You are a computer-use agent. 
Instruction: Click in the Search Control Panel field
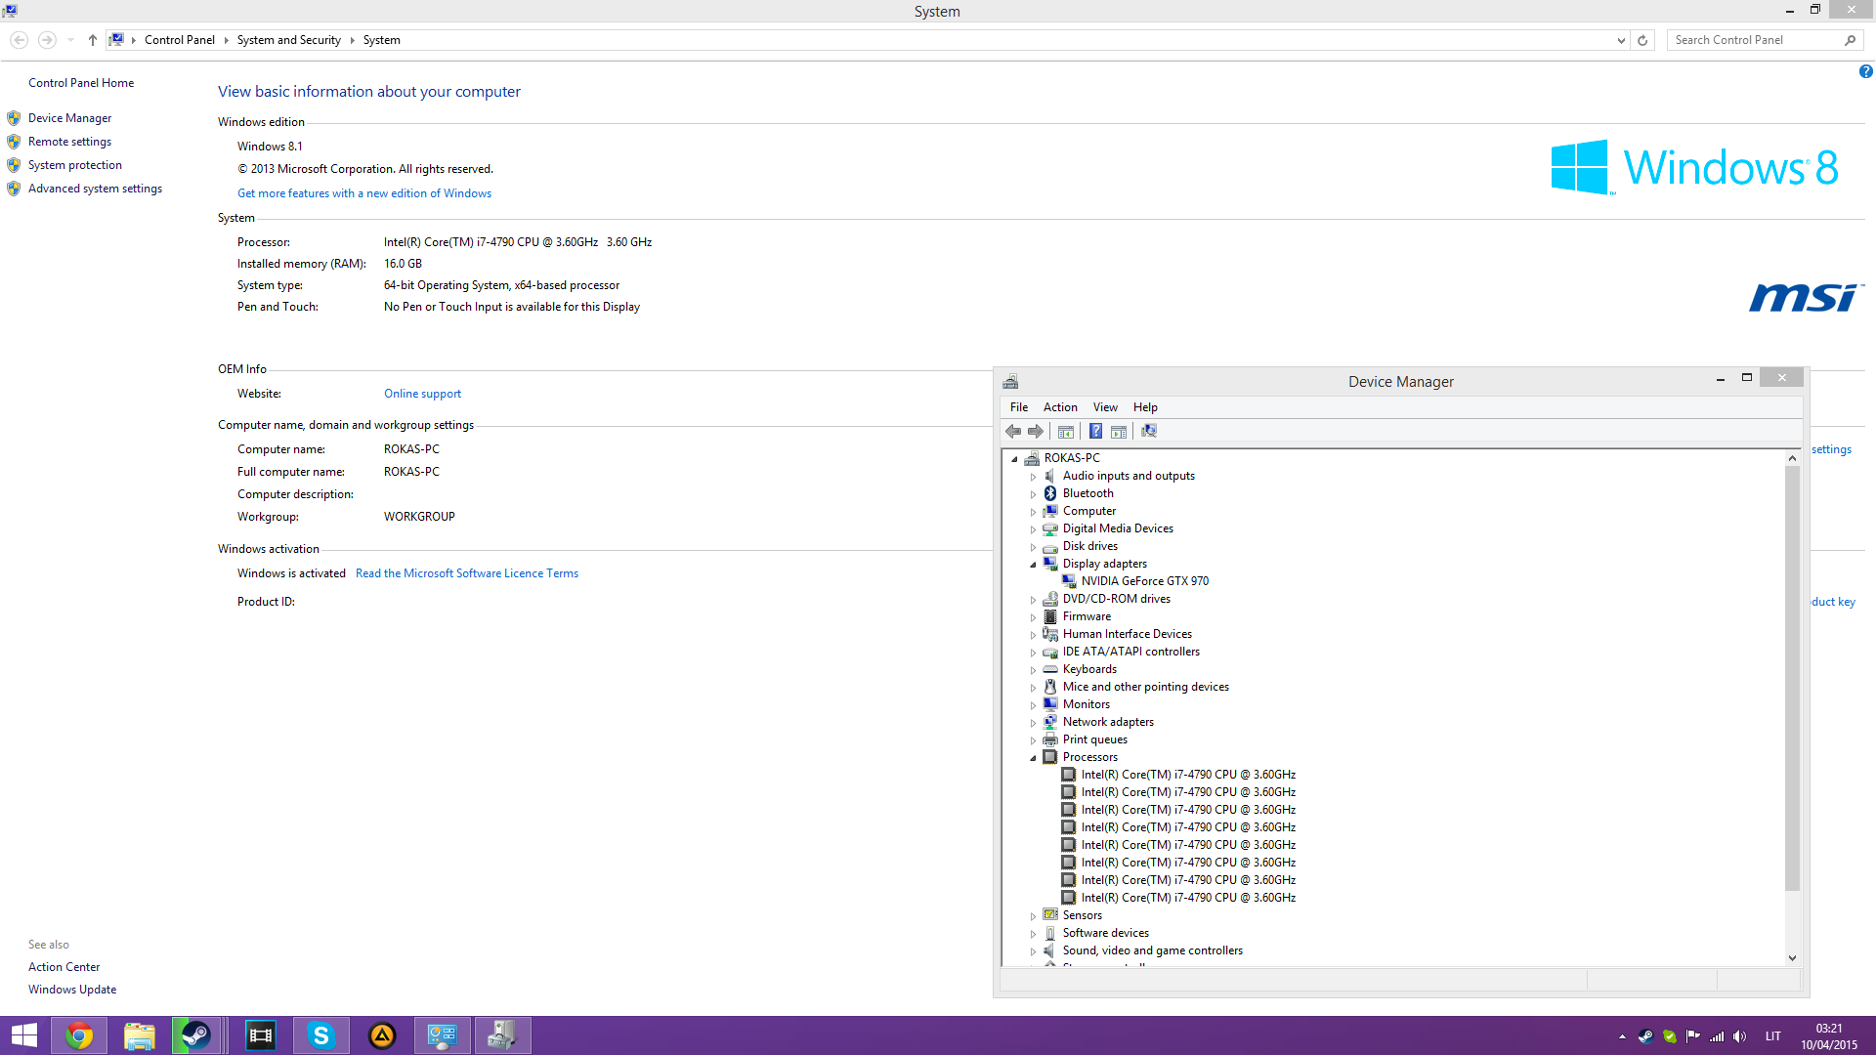click(1754, 40)
